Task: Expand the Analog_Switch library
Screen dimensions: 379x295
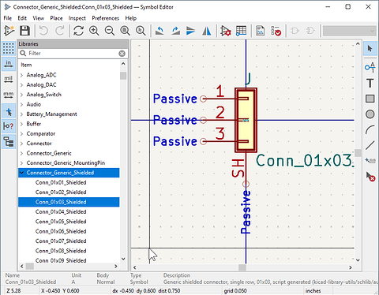Action: [22, 95]
